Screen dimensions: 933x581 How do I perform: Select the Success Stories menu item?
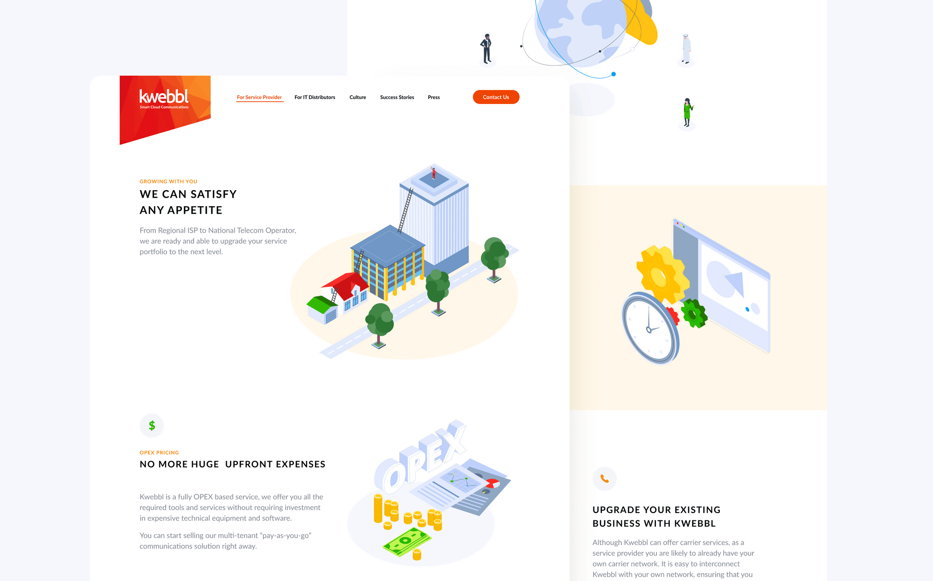coord(396,97)
